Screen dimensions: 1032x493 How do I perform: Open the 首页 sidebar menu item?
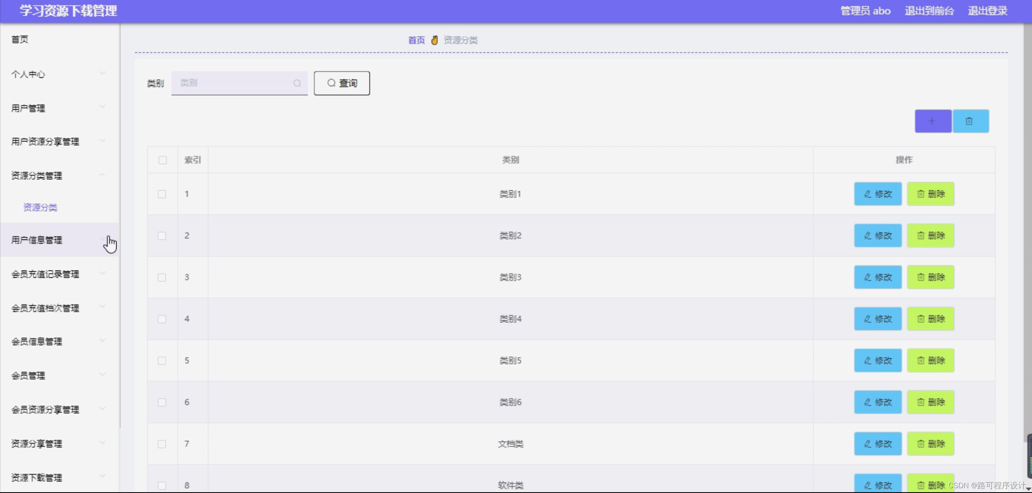[20, 40]
